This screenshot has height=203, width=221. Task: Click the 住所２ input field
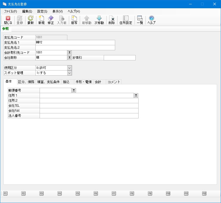(89, 101)
